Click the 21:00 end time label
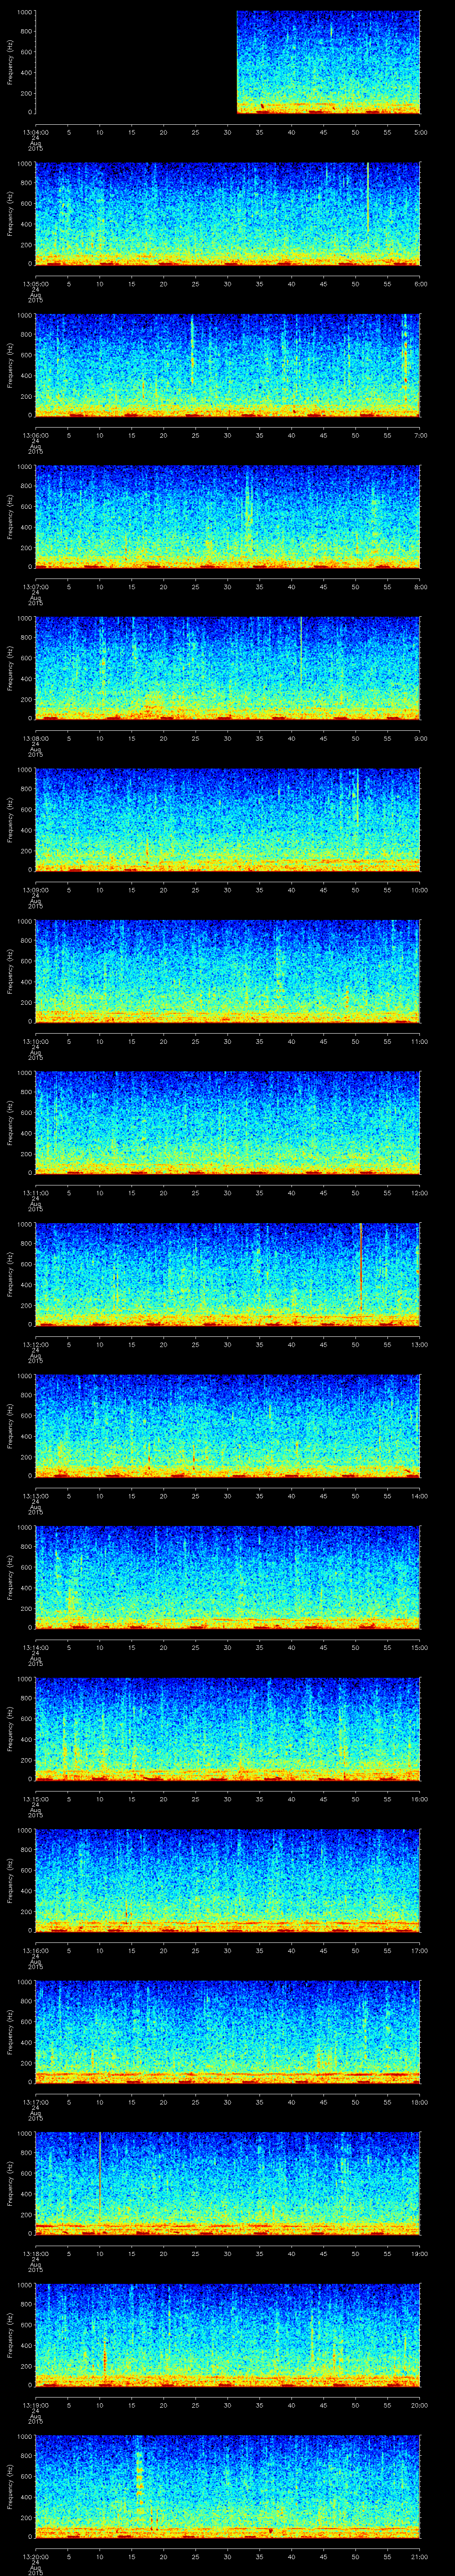Screen dimensions: 455x2576 pos(419,2556)
